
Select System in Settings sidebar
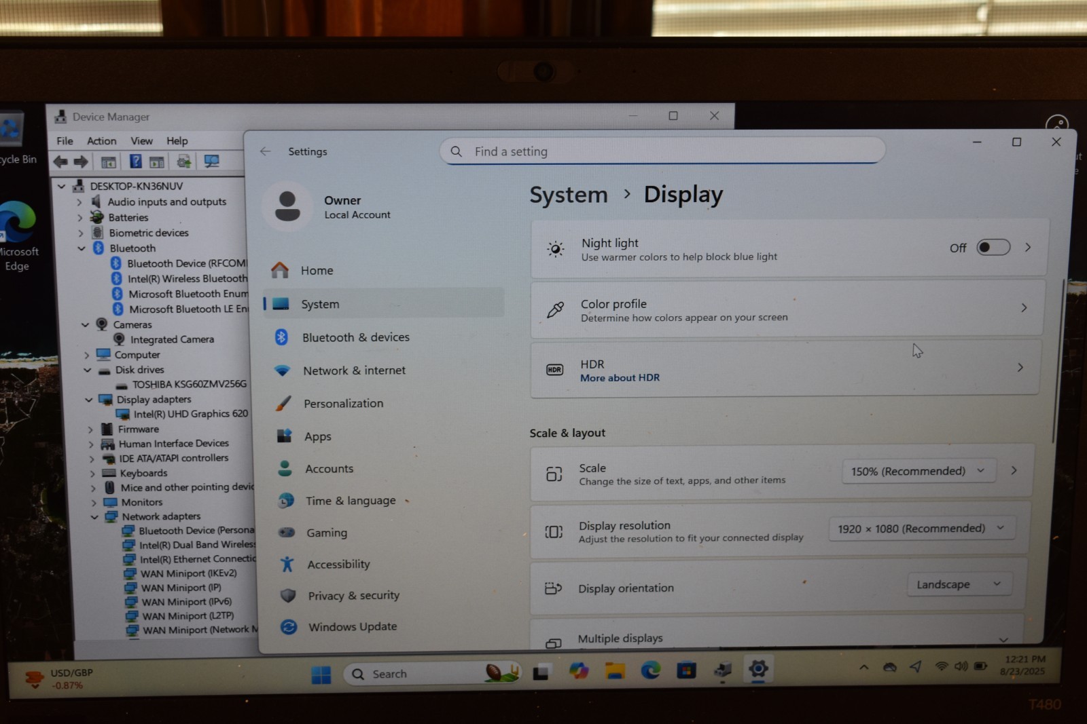(x=384, y=304)
